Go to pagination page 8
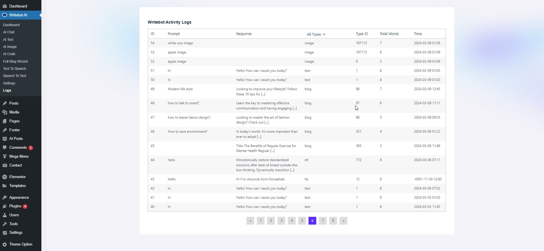Screen dimensions: 544x251 coord(333,221)
